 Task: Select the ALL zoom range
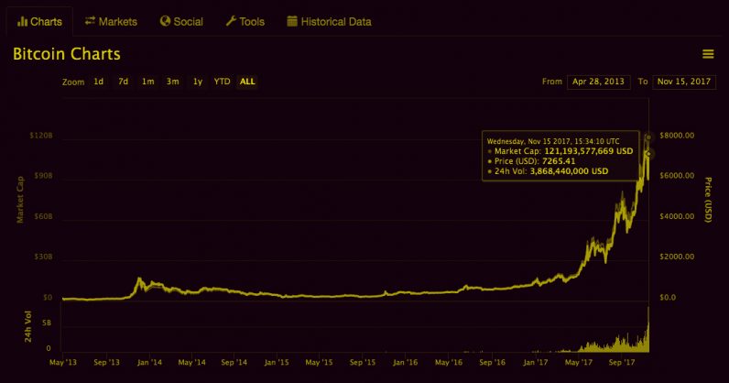coord(247,82)
